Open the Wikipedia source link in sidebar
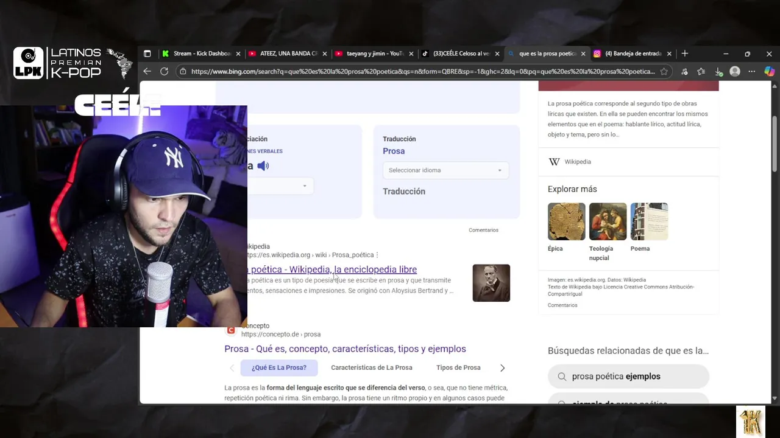Image resolution: width=780 pixels, height=438 pixels. pos(570,162)
